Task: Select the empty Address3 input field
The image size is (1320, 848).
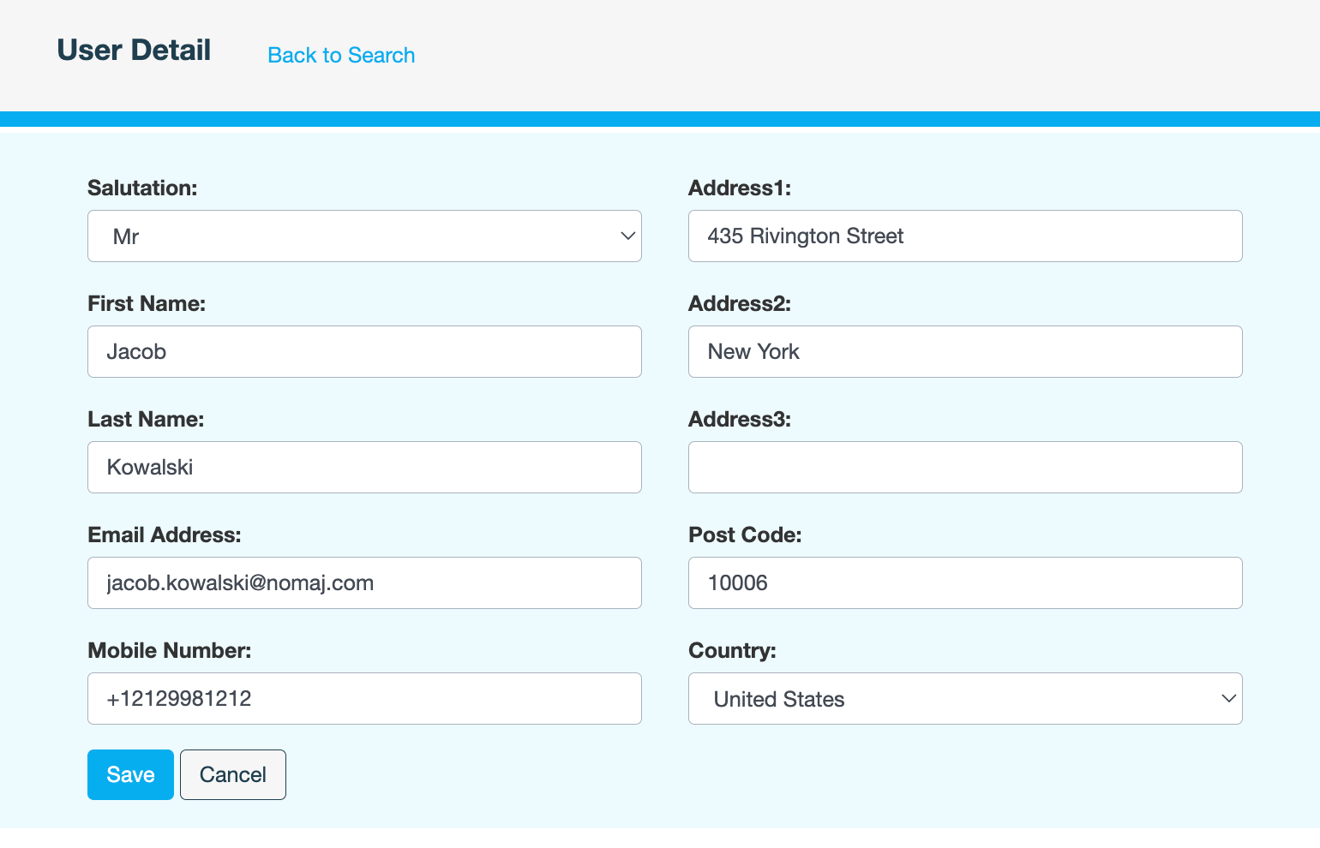Action: point(965,467)
